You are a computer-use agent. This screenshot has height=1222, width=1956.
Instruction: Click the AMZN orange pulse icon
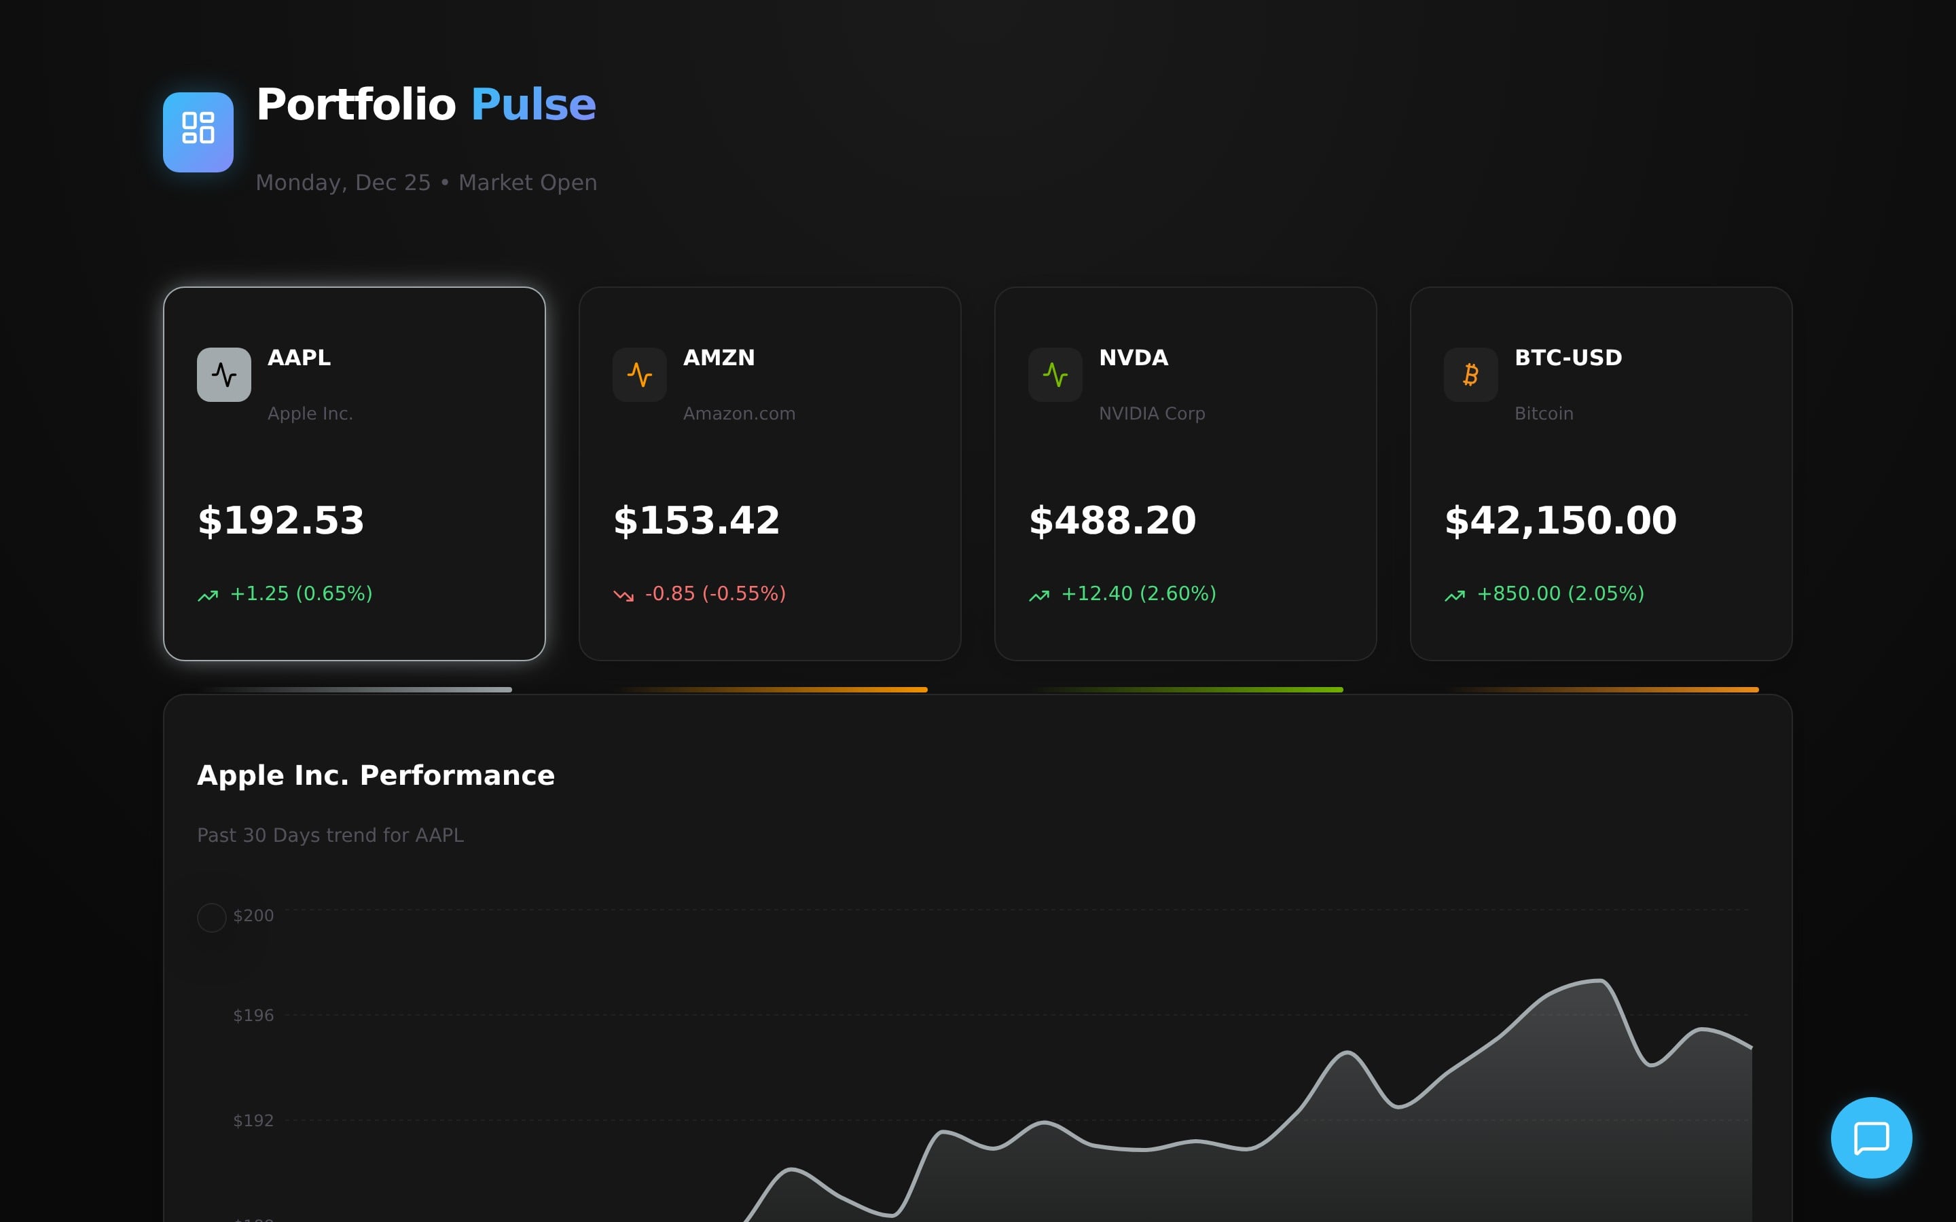[x=639, y=374]
